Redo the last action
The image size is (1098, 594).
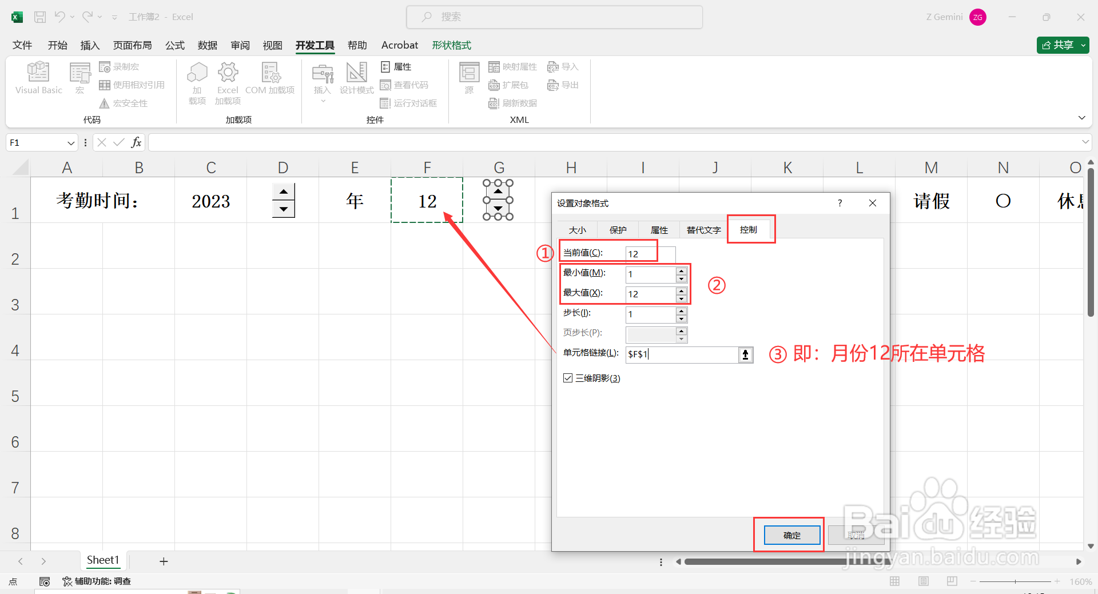click(x=87, y=17)
